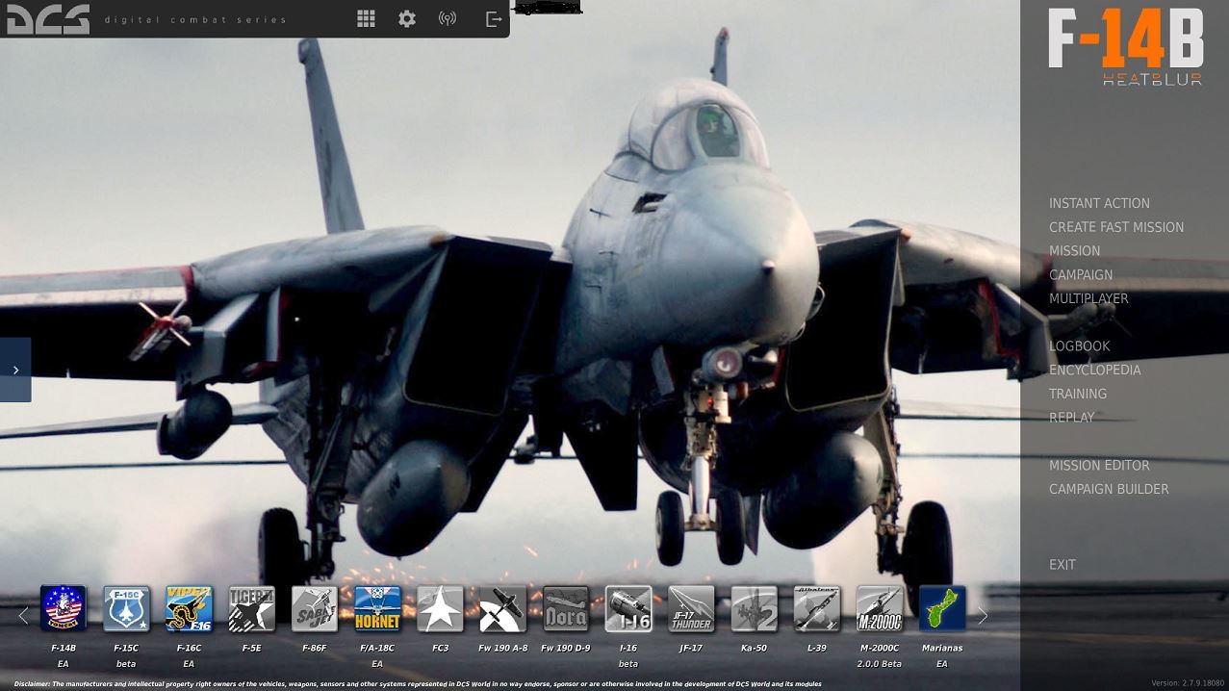Expand the left side panel chevron
Image resolution: width=1229 pixels, height=691 pixels.
15,370
